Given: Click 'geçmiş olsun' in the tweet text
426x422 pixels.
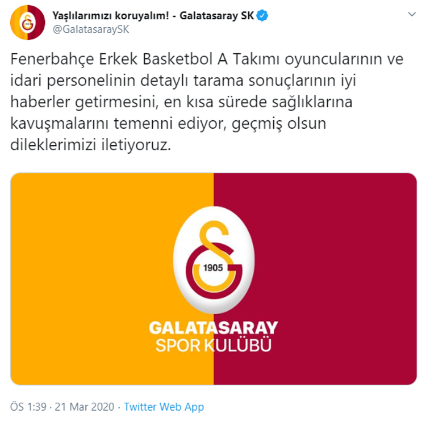Looking at the screenshot, I should [x=279, y=124].
